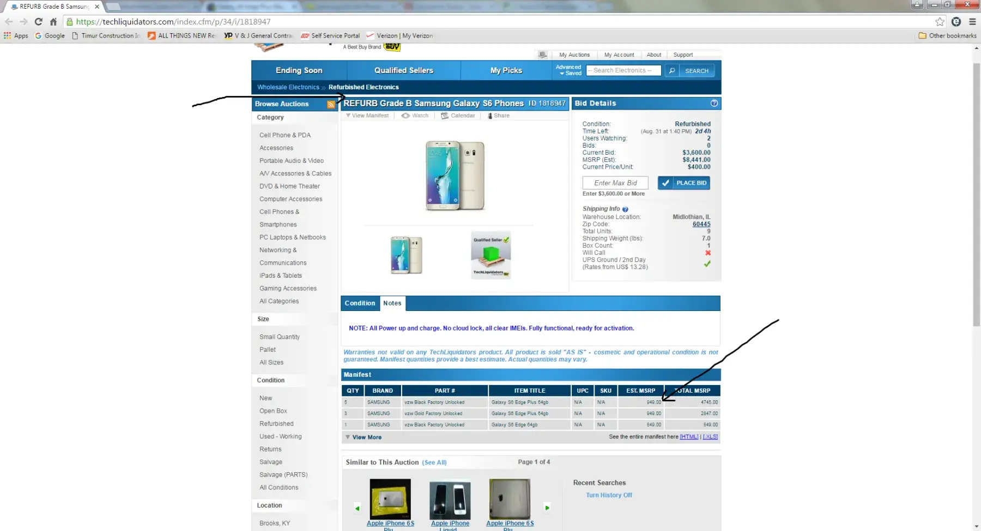Screen dimensions: 981x531
Task: Click the Enter Max Bid field
Action: pyautogui.click(x=615, y=183)
